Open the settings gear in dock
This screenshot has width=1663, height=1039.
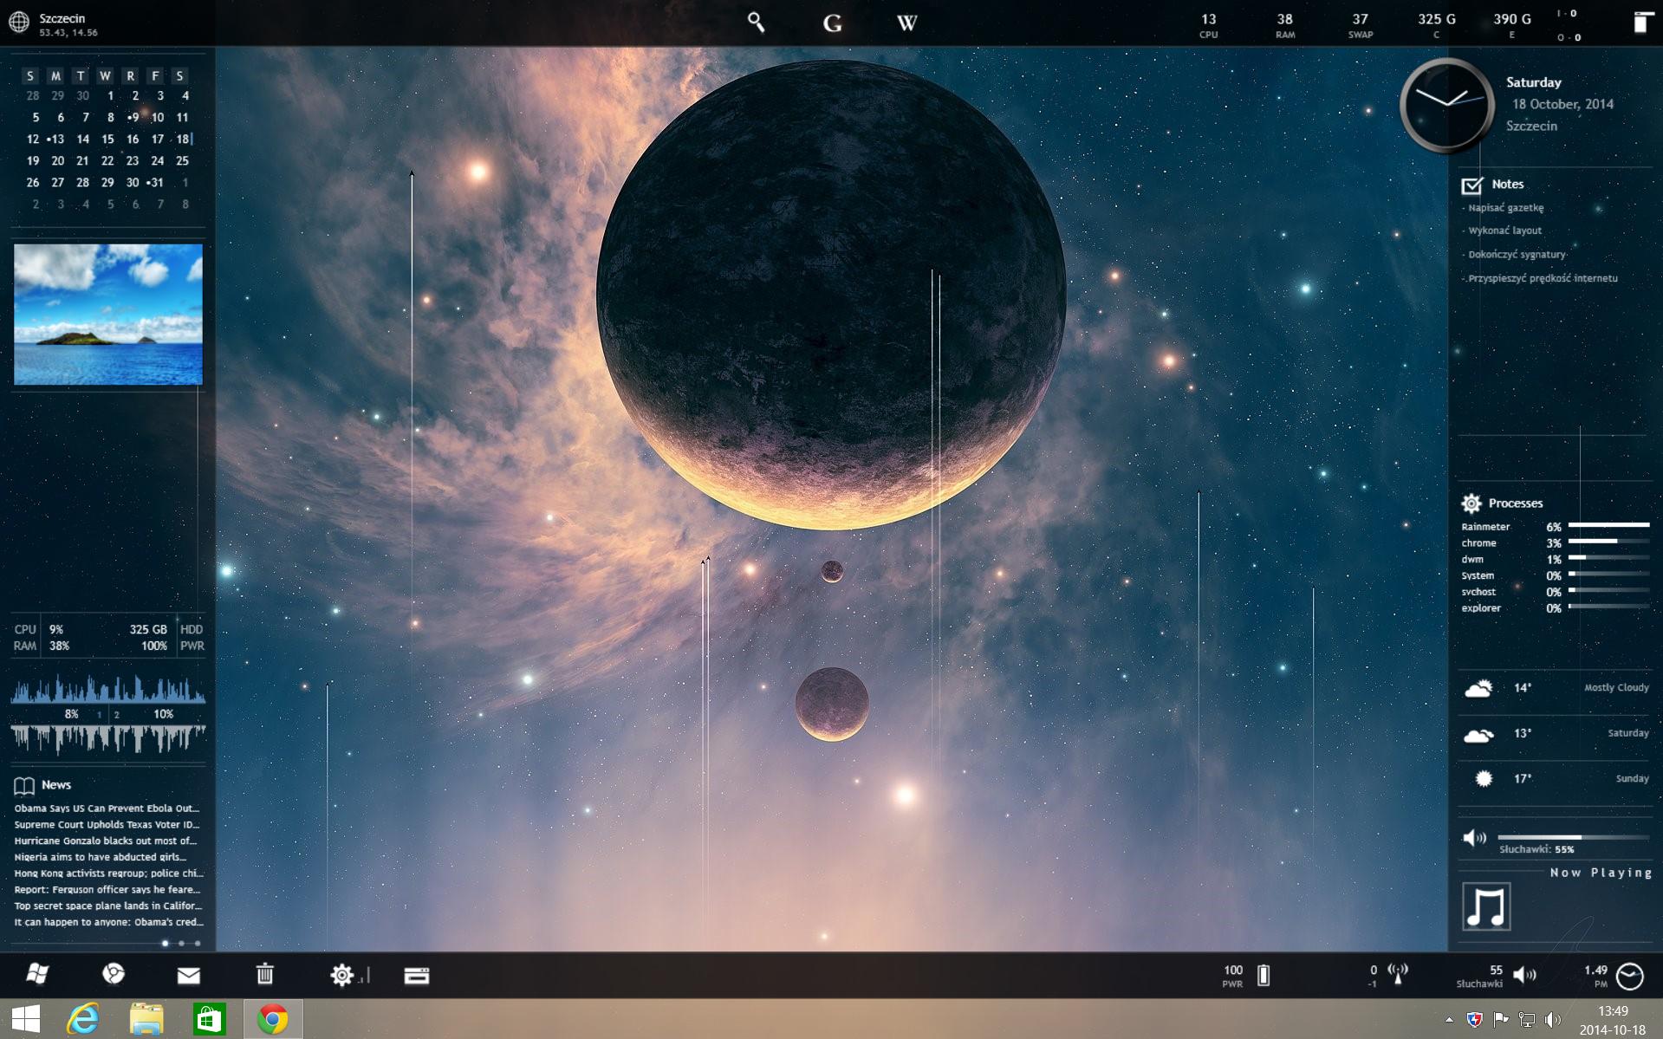[341, 975]
